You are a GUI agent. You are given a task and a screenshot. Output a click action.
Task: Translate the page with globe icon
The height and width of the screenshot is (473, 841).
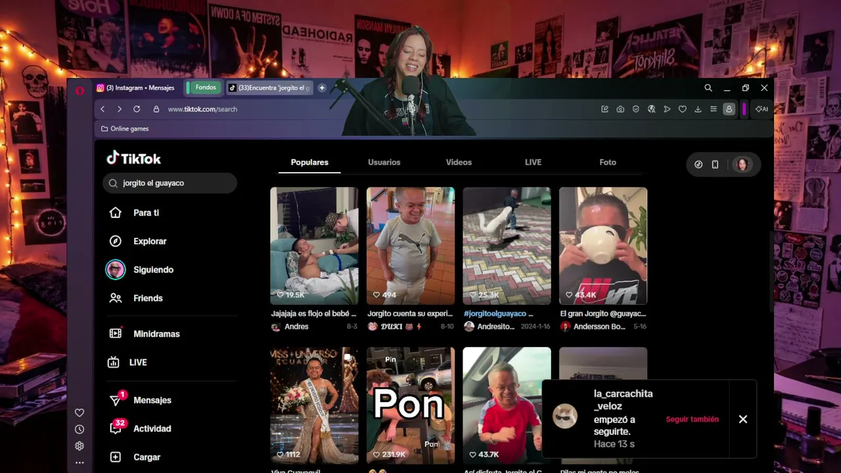(x=652, y=109)
